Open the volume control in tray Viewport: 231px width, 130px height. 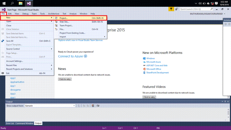[200, 3]
